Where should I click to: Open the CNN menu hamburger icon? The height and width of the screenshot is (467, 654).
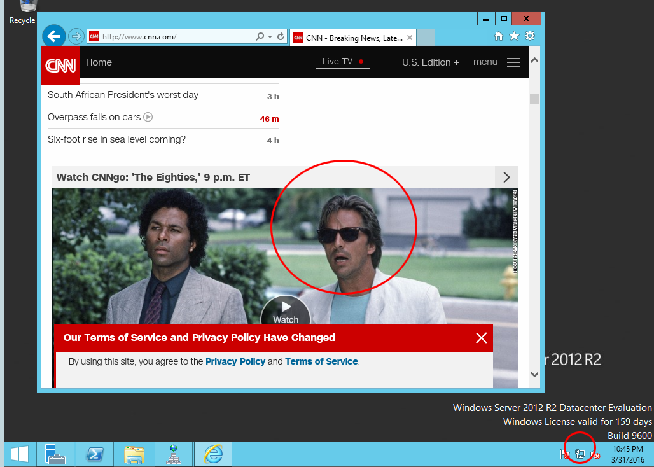click(513, 62)
